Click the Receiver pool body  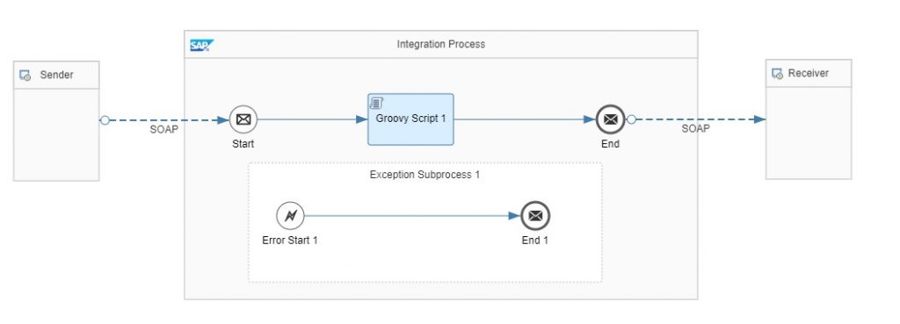point(809,133)
